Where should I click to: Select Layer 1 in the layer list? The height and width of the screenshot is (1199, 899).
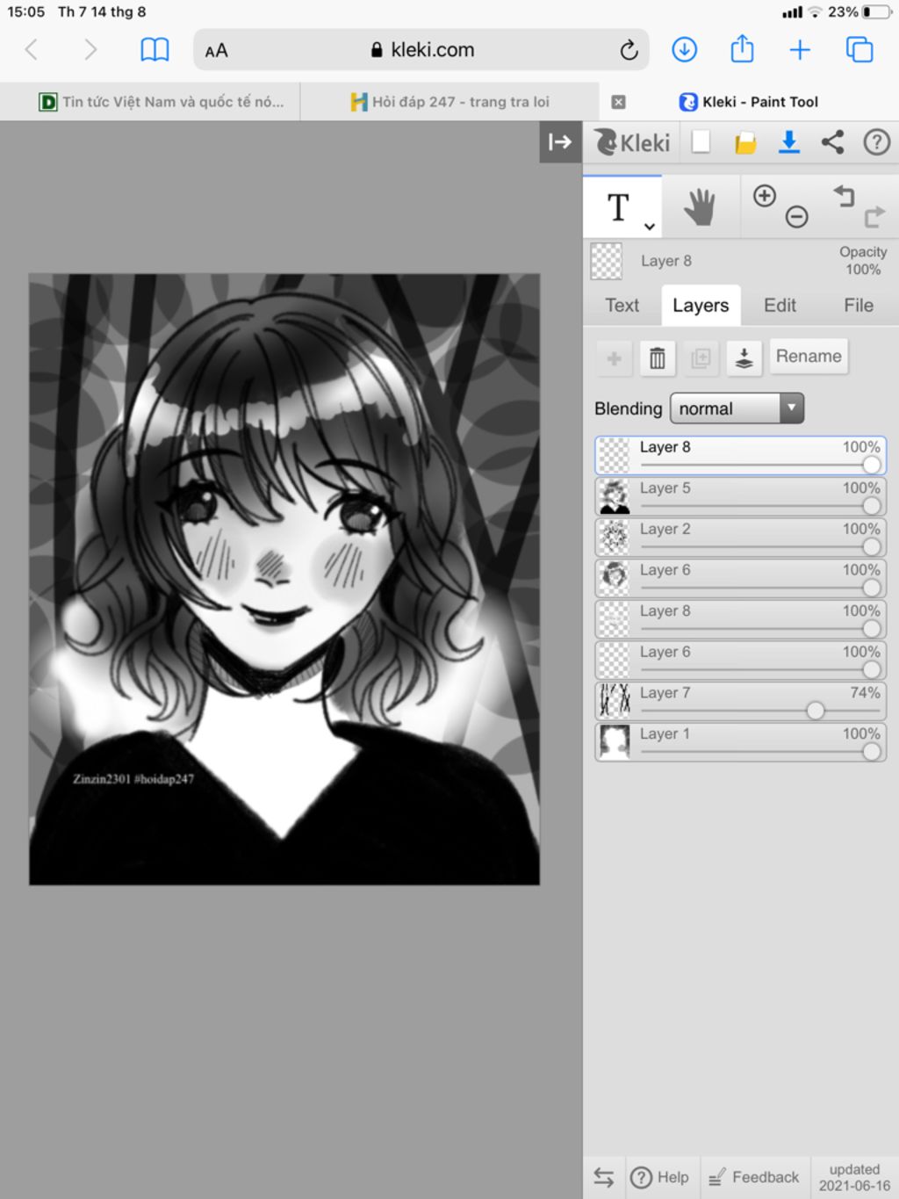point(740,742)
